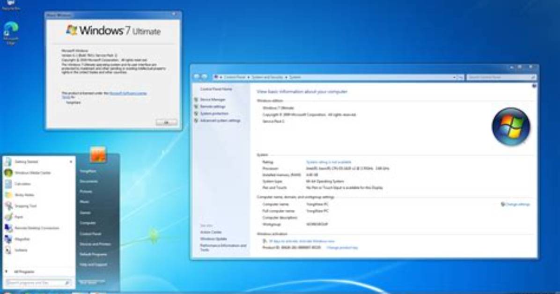Click the Search Control Panel field
560x294 pixels.
tap(501, 77)
